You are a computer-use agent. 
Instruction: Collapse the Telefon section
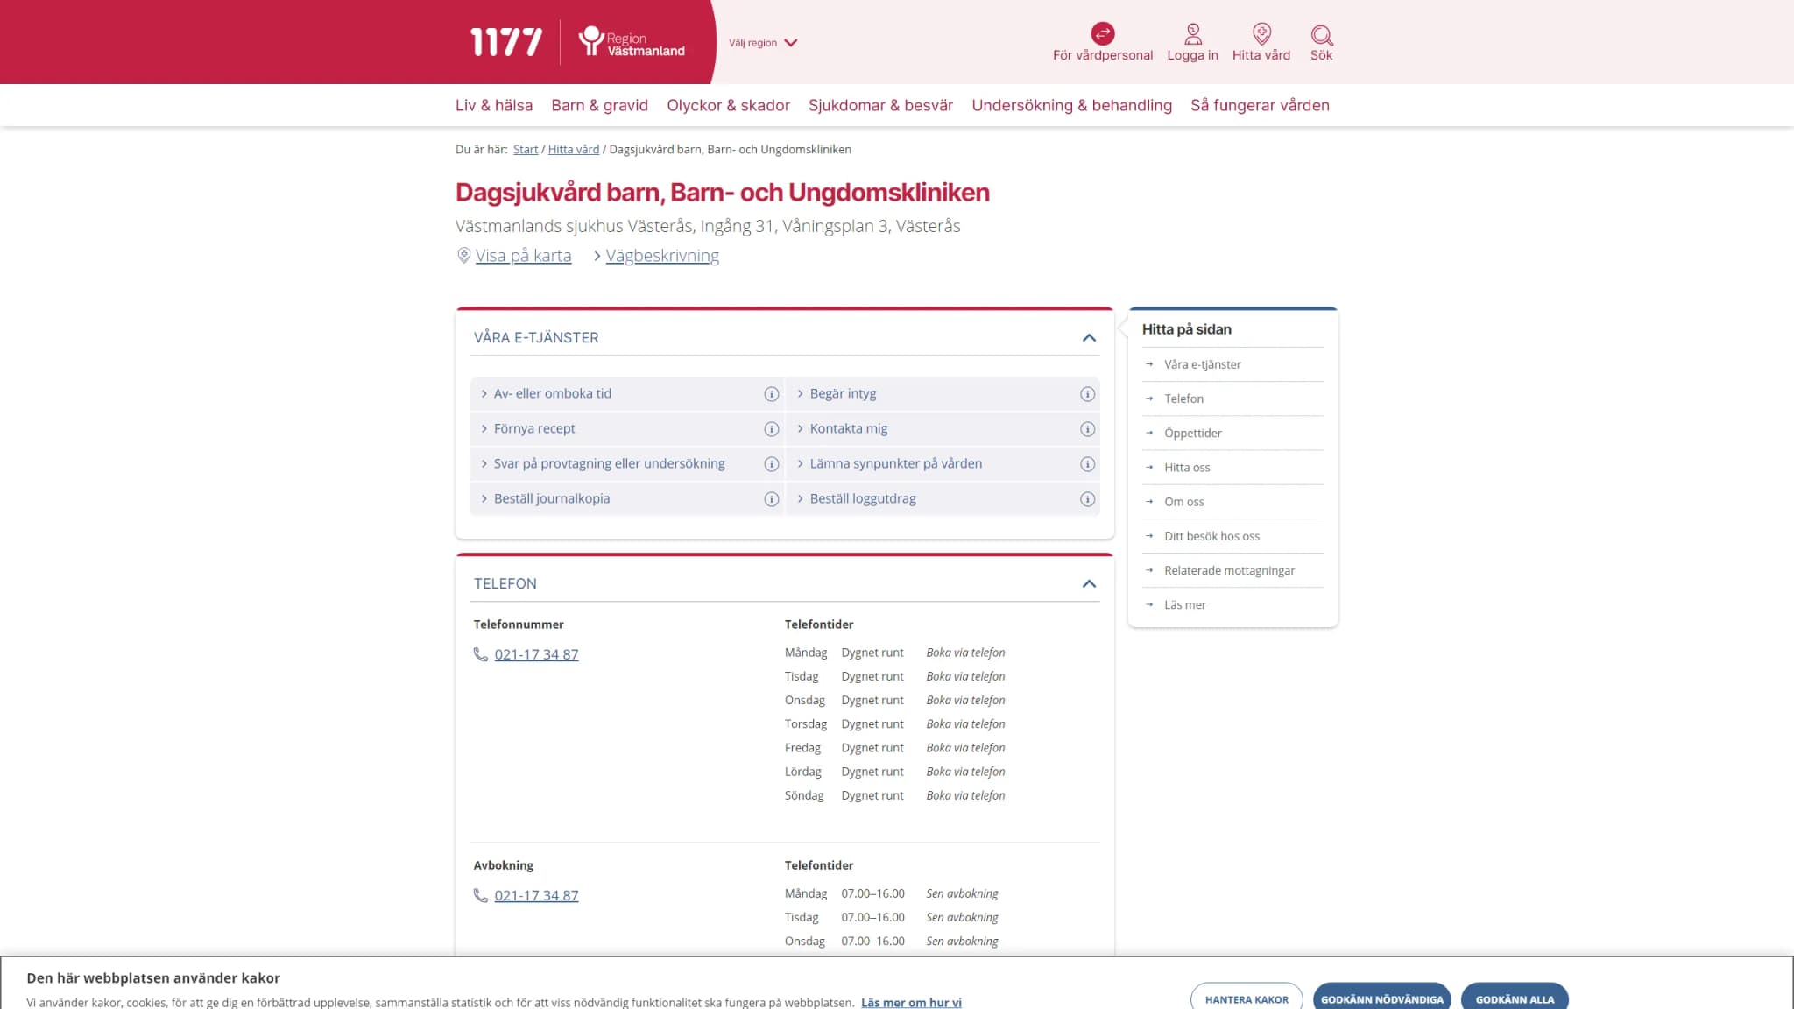(x=1089, y=583)
